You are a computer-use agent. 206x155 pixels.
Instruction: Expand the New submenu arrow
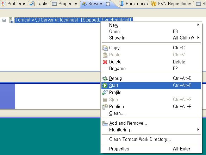198,25
